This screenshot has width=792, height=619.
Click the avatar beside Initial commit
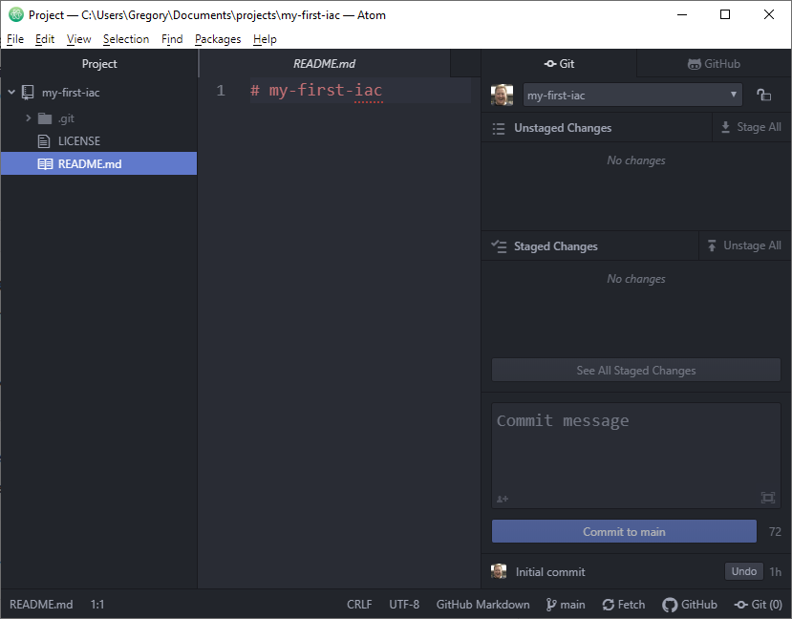(499, 571)
